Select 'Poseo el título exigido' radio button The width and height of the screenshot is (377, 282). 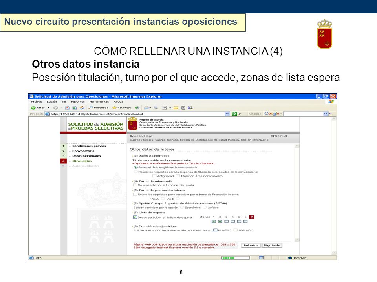(135, 167)
